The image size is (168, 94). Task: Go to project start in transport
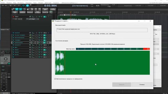click(3, 5)
